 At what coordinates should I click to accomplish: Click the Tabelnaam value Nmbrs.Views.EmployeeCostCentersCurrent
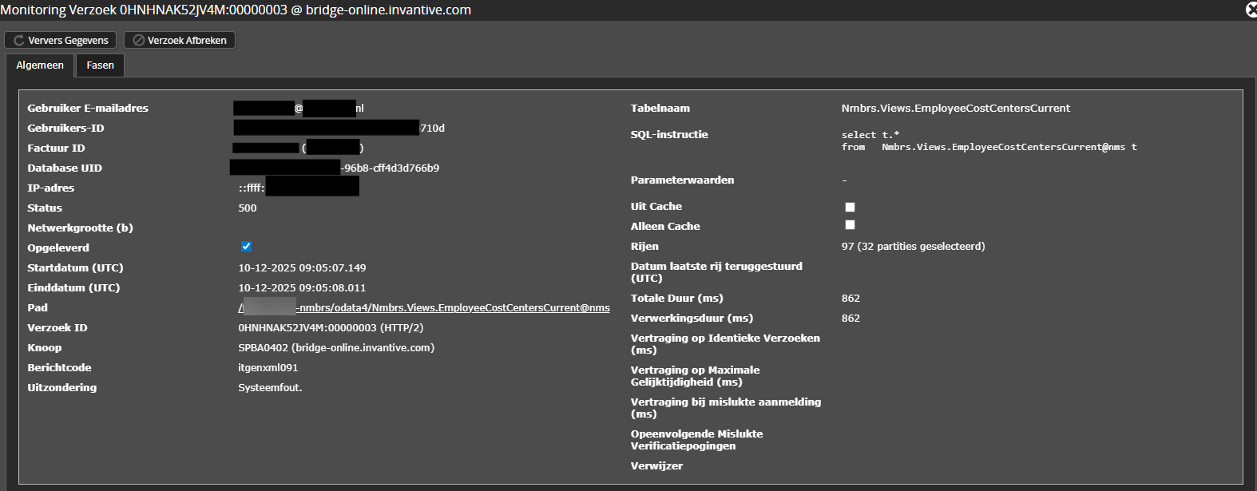click(955, 109)
